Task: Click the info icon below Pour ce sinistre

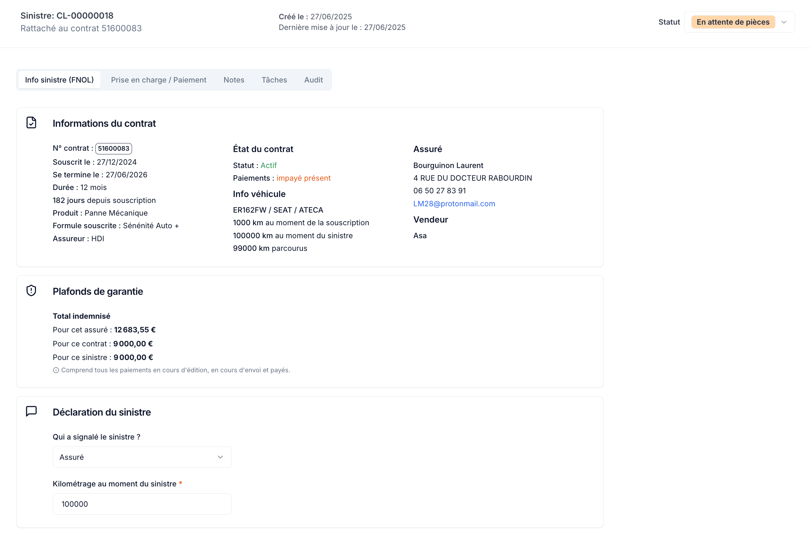Action: (56, 370)
